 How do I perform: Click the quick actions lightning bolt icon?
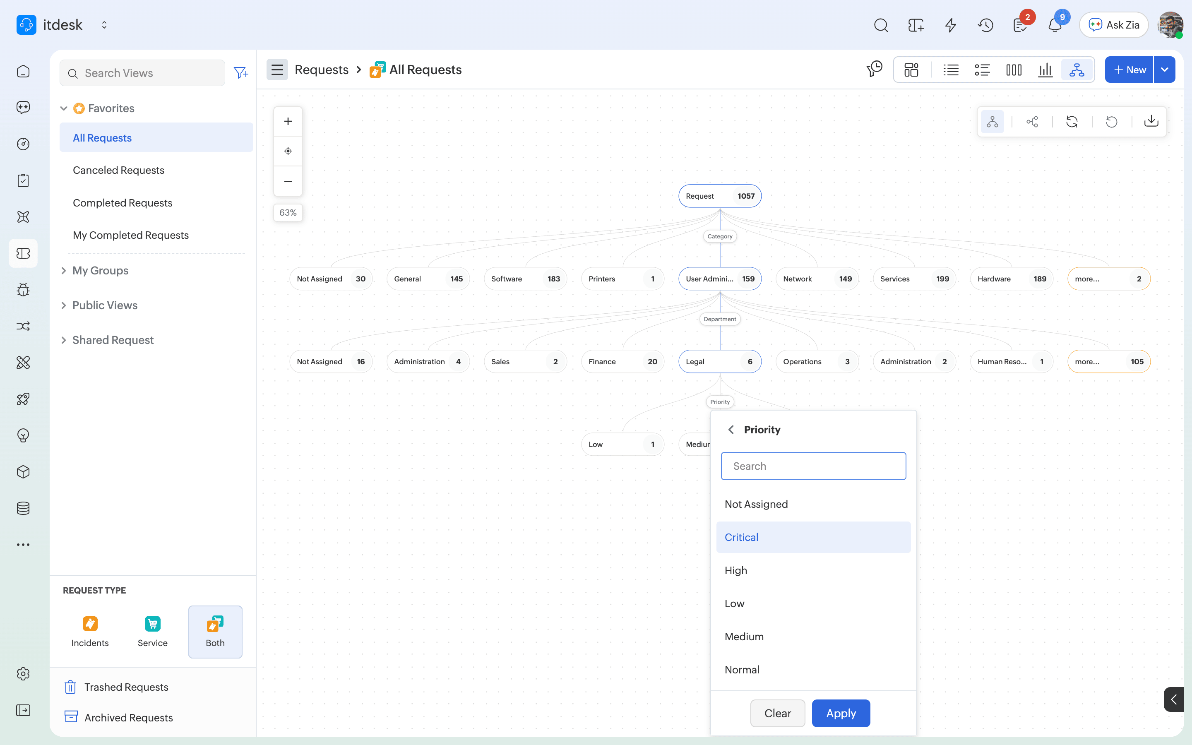(951, 25)
